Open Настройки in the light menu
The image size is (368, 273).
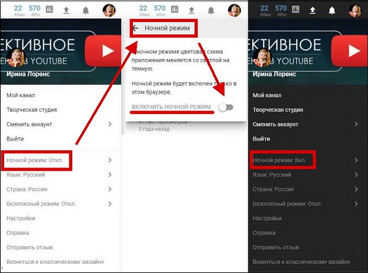pyautogui.click(x=21, y=218)
